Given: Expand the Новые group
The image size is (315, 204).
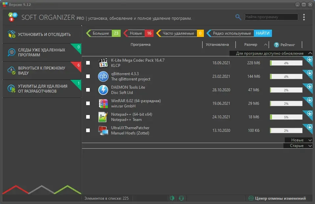Looking at the screenshot, I should [299, 140].
